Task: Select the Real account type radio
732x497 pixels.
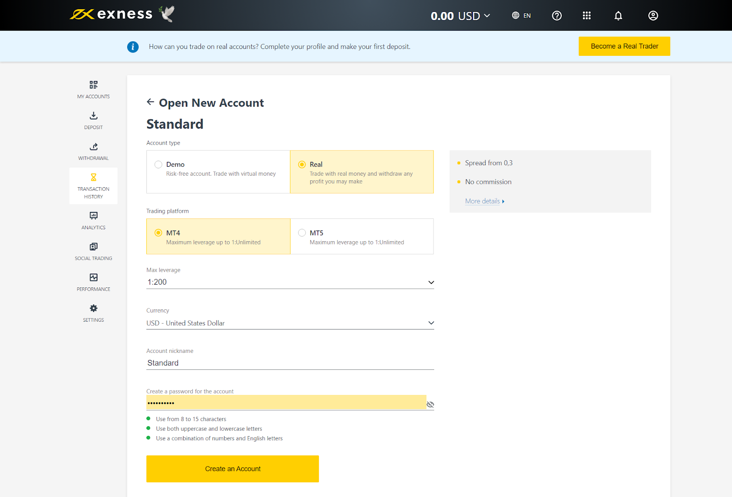Action: (302, 164)
